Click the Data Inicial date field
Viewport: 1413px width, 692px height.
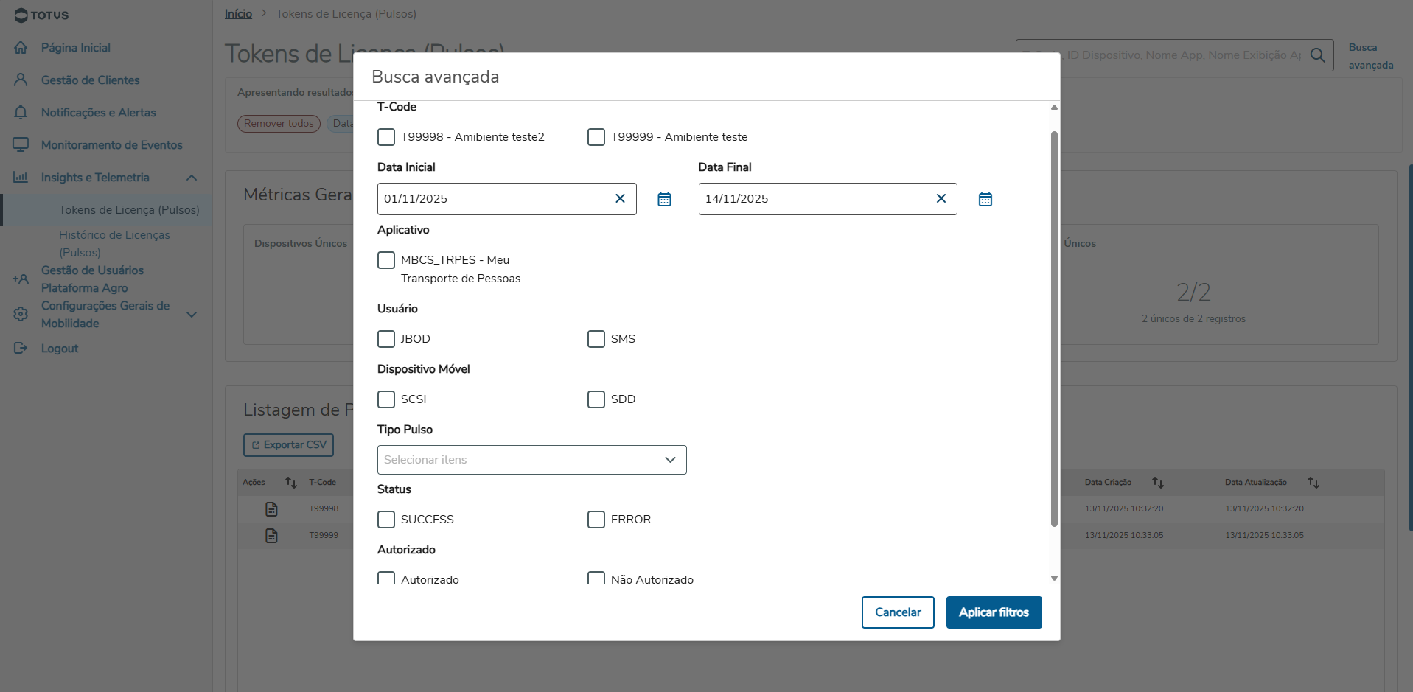tap(494, 199)
